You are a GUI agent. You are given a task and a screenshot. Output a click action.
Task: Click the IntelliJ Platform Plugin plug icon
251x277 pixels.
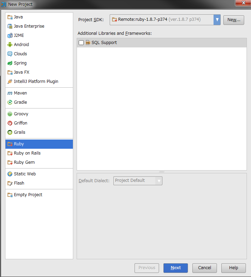[10, 82]
